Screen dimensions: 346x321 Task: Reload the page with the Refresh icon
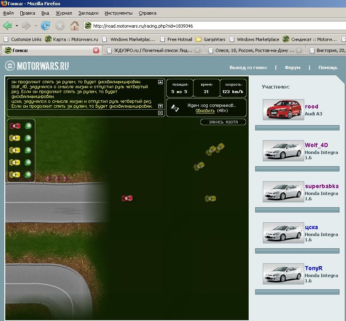pos(45,26)
